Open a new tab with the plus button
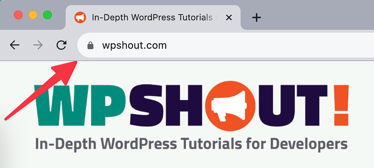Screen dimensions: 374x168 [257, 17]
